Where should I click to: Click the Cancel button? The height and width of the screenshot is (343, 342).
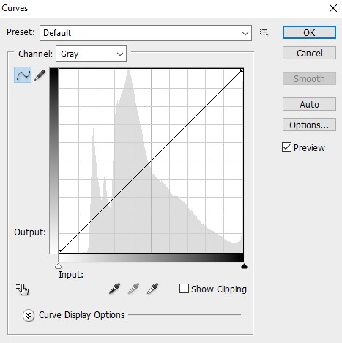[309, 53]
